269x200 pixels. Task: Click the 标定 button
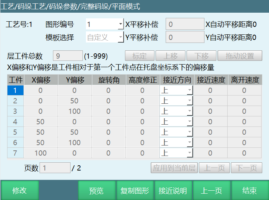point(139,56)
